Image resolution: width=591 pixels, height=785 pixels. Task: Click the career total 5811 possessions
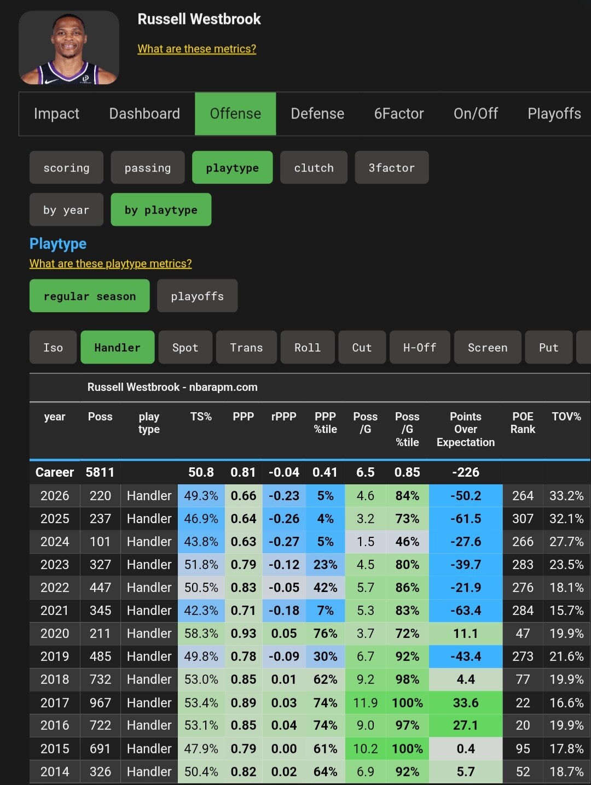point(100,472)
